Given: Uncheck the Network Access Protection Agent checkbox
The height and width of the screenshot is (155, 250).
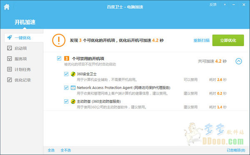Looking at the screenshot, I should pyautogui.click(x=66, y=88).
